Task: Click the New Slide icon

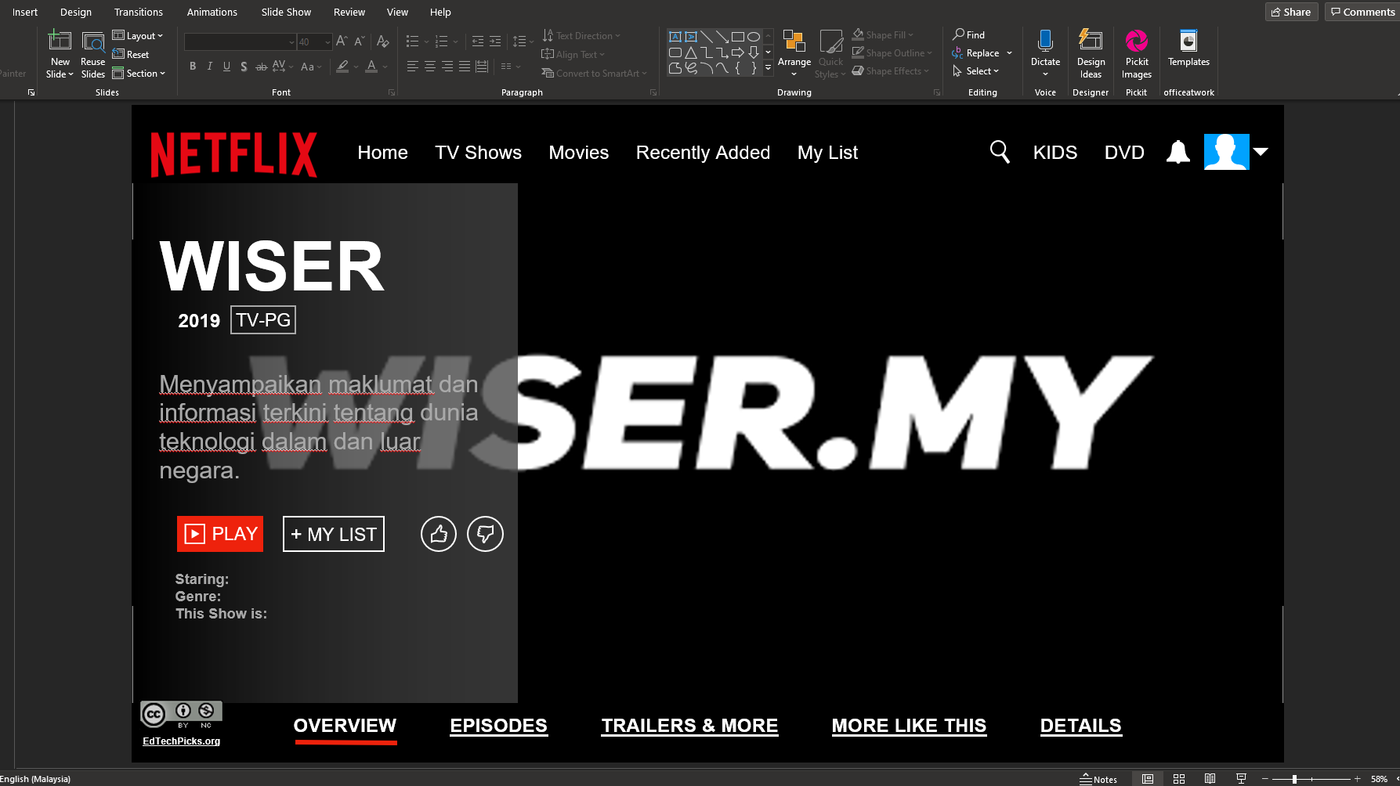Action: coord(60,41)
